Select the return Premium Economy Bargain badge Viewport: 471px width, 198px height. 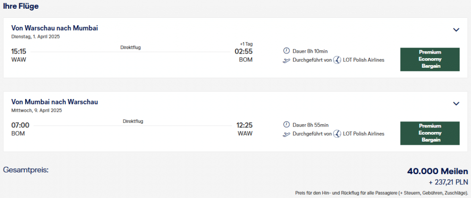[430, 133]
